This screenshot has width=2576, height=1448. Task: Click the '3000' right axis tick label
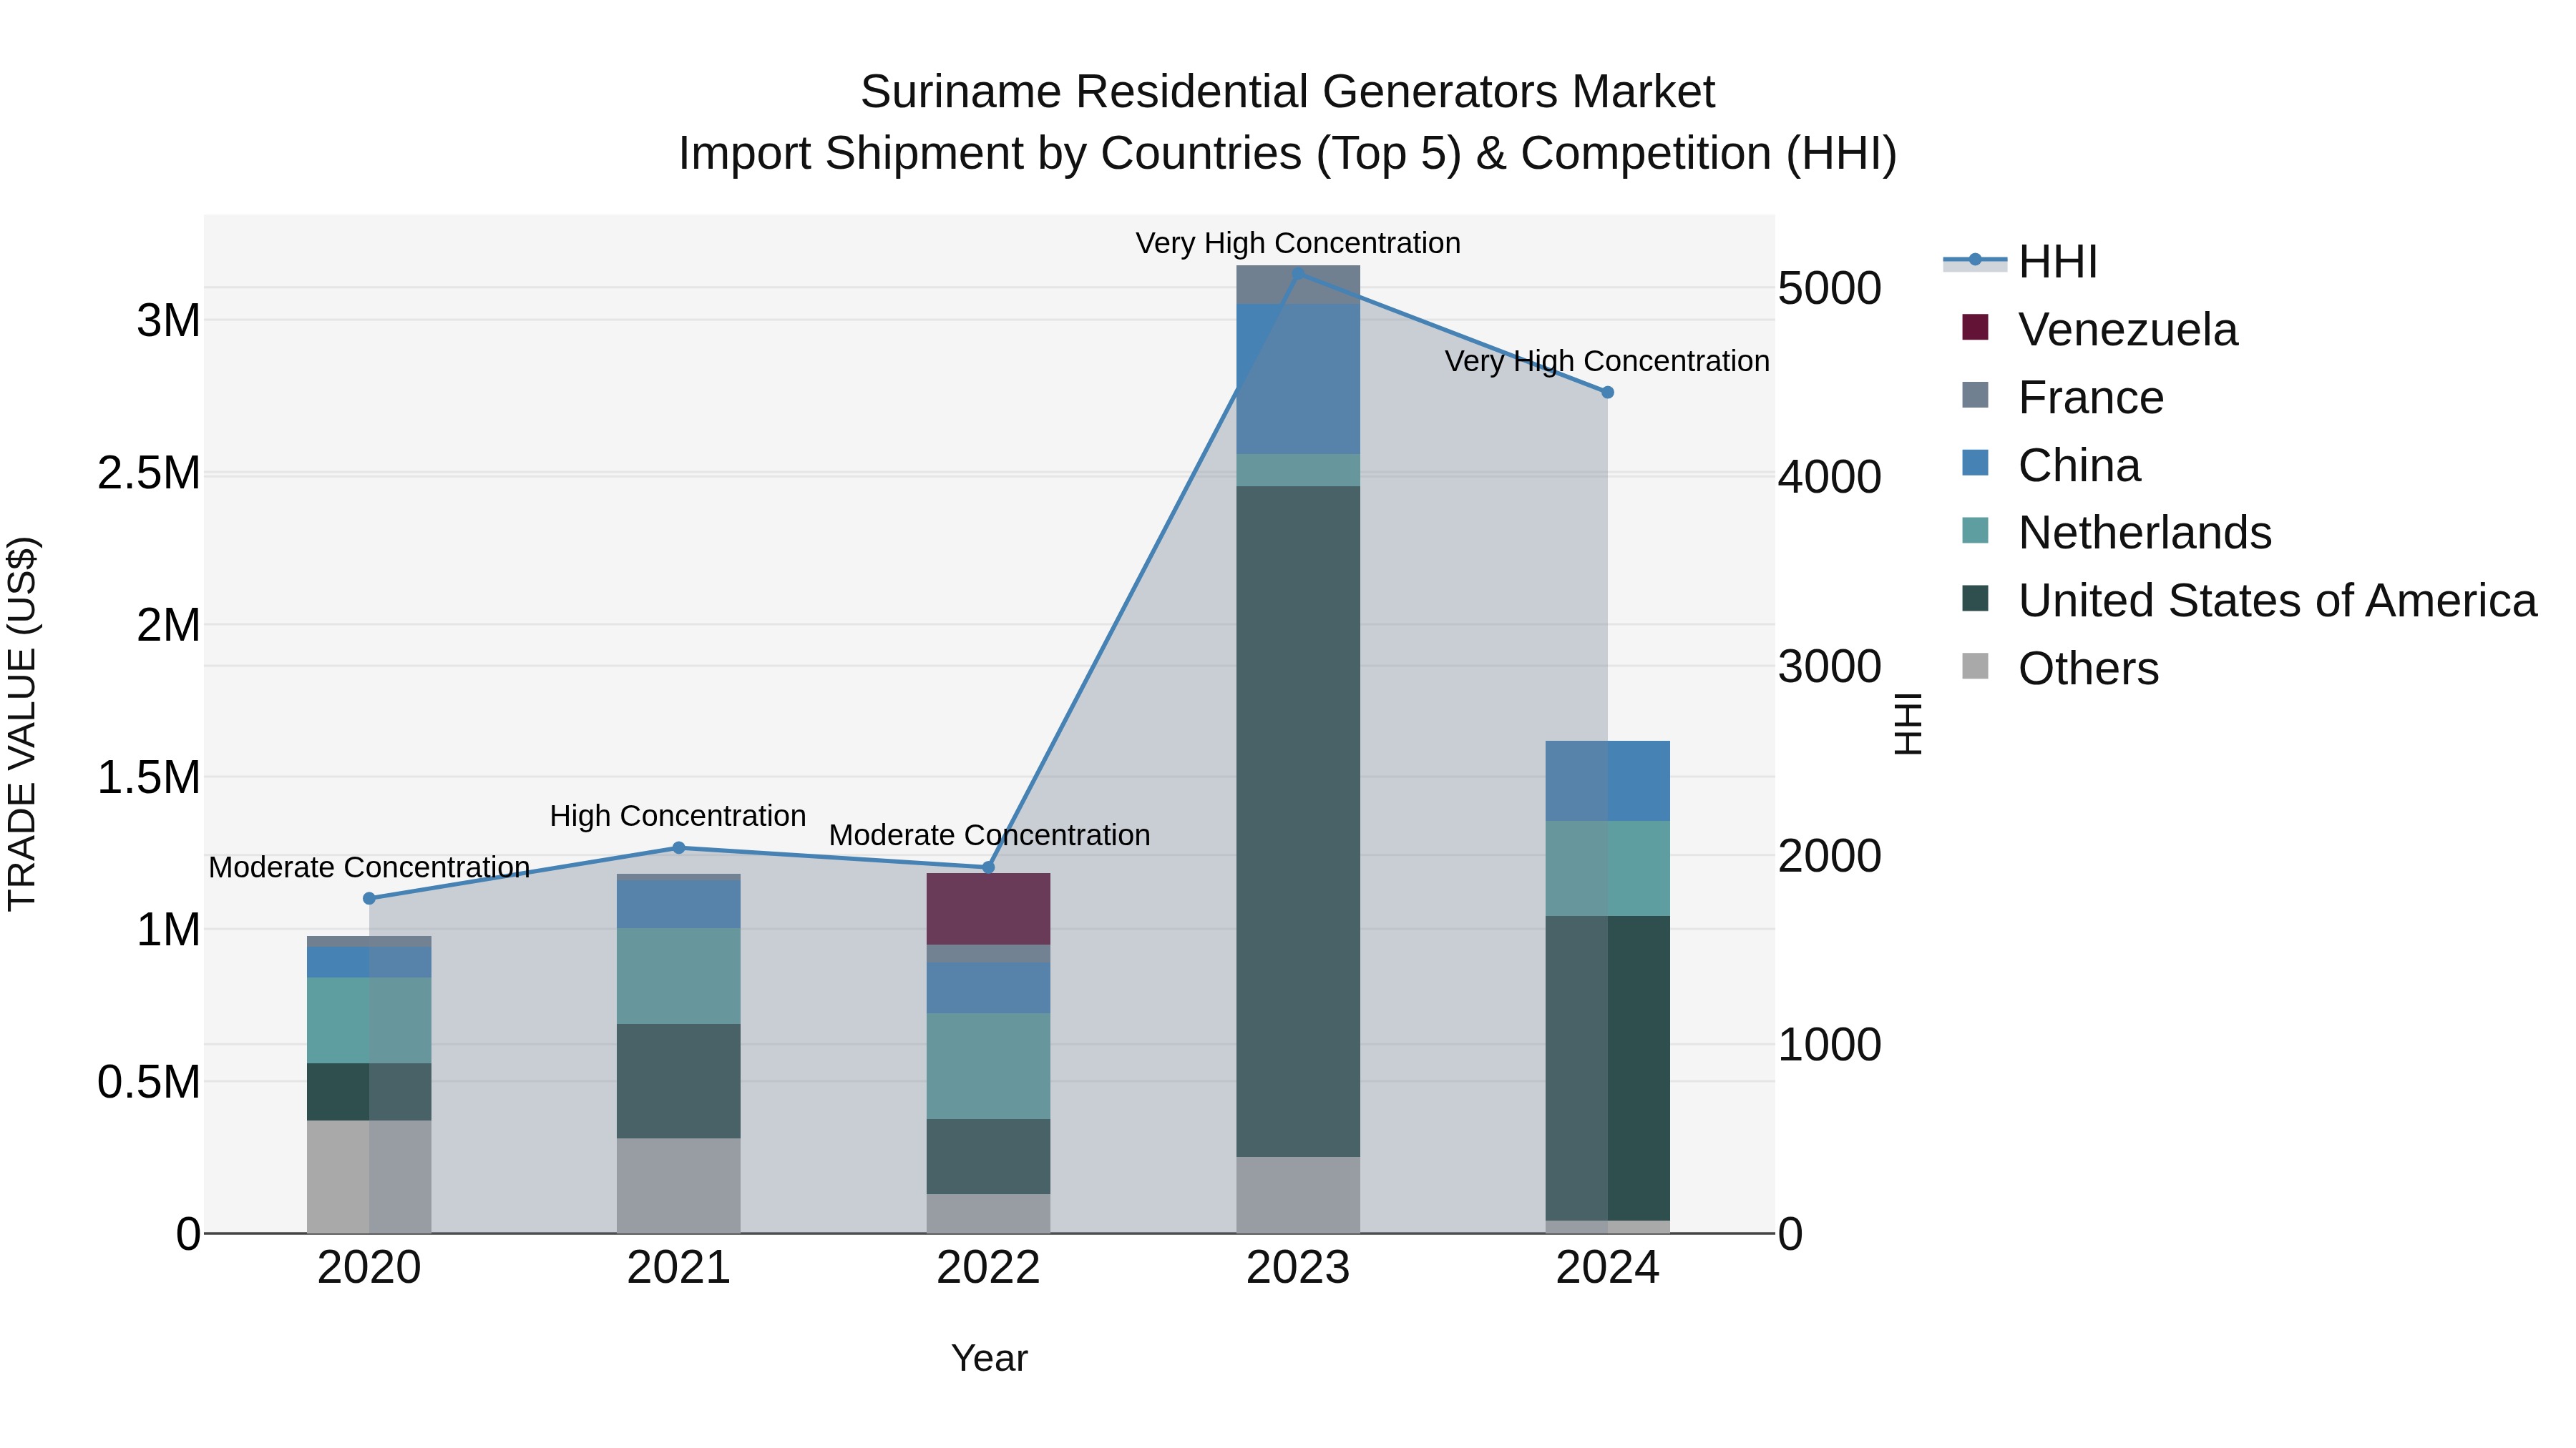coord(1830,666)
